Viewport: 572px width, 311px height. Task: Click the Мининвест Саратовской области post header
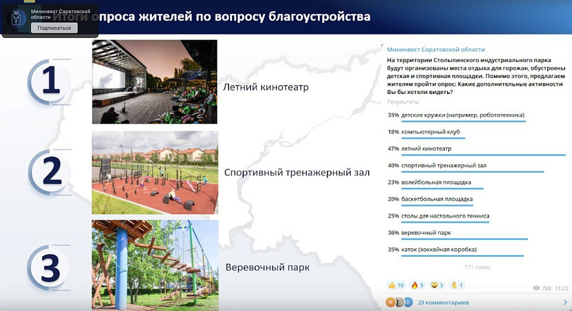click(x=436, y=49)
